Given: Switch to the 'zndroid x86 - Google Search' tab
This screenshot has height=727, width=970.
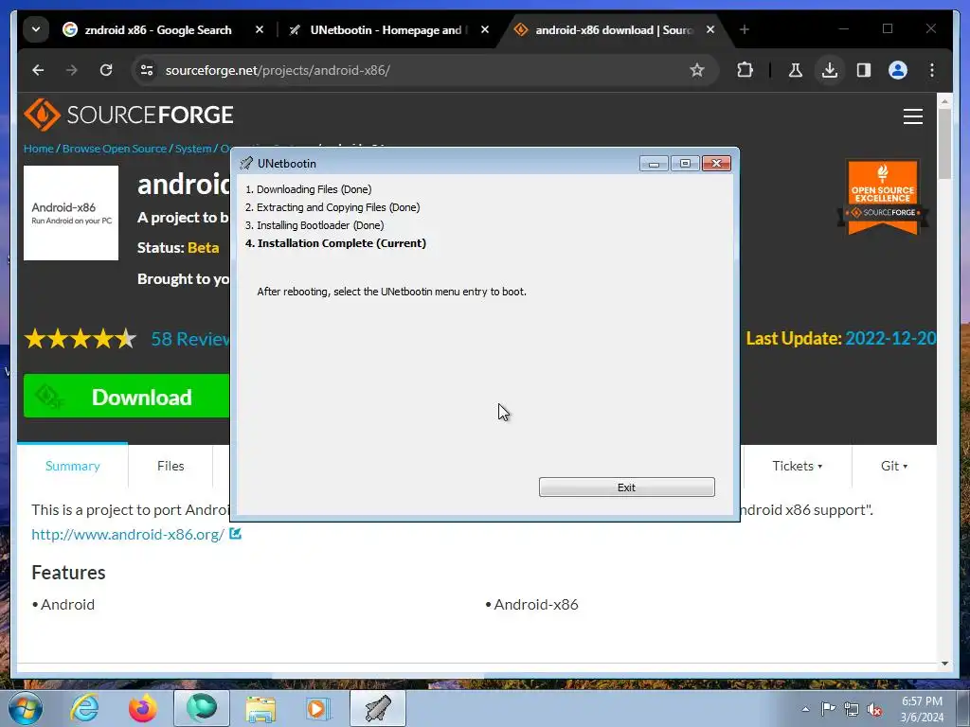Looking at the screenshot, I should [158, 29].
